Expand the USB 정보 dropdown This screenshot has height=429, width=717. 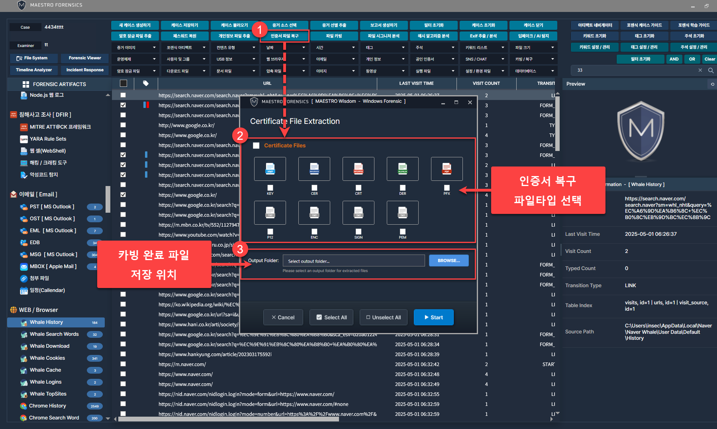(235, 59)
